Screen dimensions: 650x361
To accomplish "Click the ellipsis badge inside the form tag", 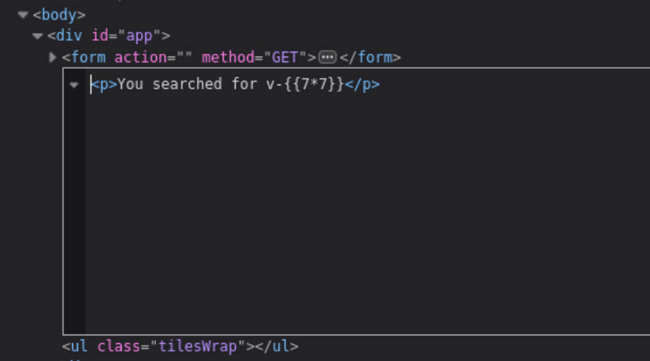I will 327,57.
